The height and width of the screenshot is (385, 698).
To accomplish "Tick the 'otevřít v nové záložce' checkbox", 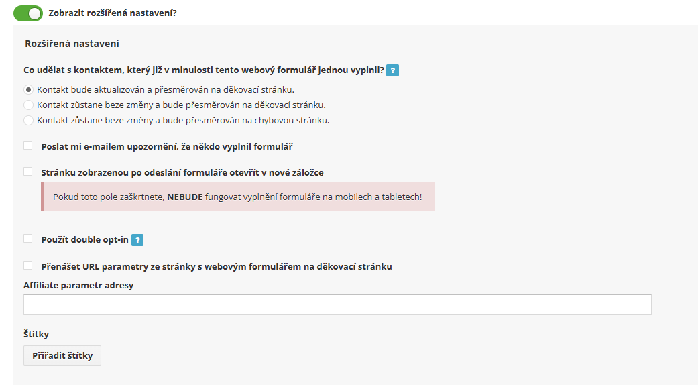I will (28, 171).
